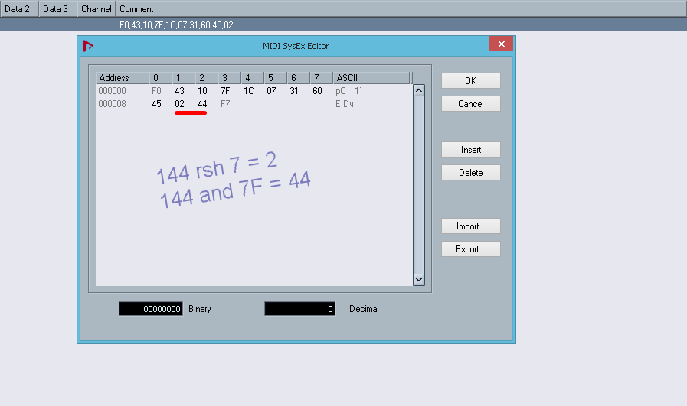Select the F0,43,10,7F,1C,07,31,60,45,02 comment row
The image size is (687, 406).
[x=343, y=25]
